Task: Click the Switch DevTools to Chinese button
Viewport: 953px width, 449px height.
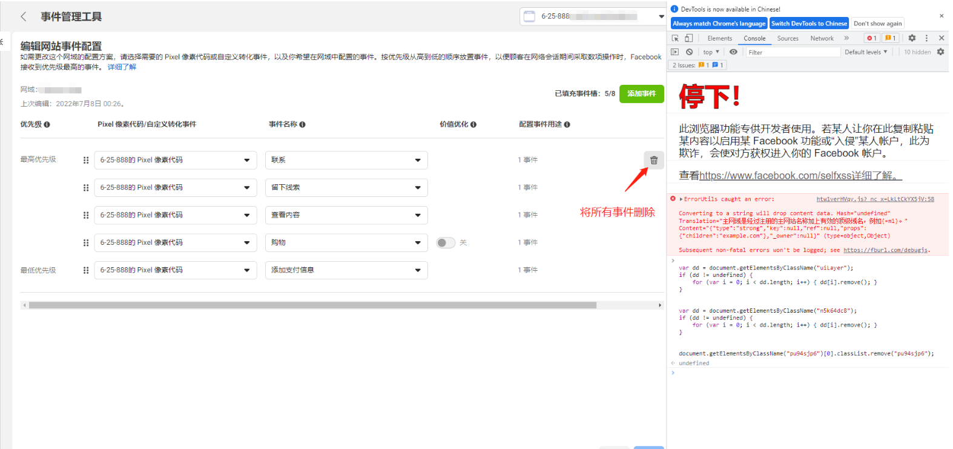Action: pos(809,24)
